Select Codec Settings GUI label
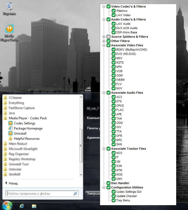This screenshot has width=188, height=210. (x=129, y=192)
